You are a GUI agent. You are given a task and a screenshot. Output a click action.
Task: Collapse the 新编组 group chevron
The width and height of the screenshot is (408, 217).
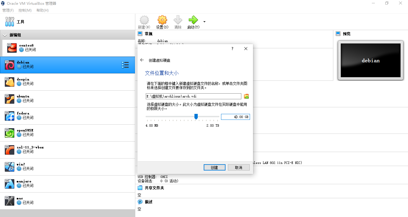(x=4, y=35)
